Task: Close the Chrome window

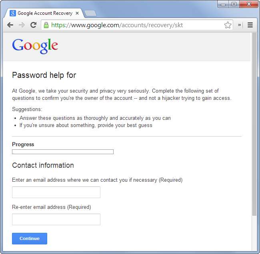Action: [249, 4]
